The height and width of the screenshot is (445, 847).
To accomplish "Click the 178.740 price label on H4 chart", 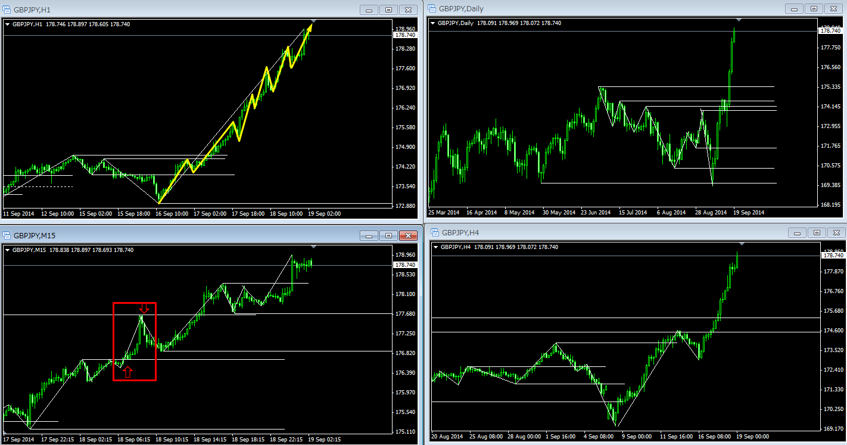I will click(x=832, y=256).
